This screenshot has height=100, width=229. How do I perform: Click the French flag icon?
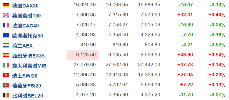pos(6,25)
